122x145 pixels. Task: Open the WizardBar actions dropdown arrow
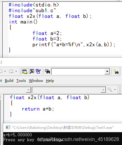pyautogui.click(x=115, y=90)
